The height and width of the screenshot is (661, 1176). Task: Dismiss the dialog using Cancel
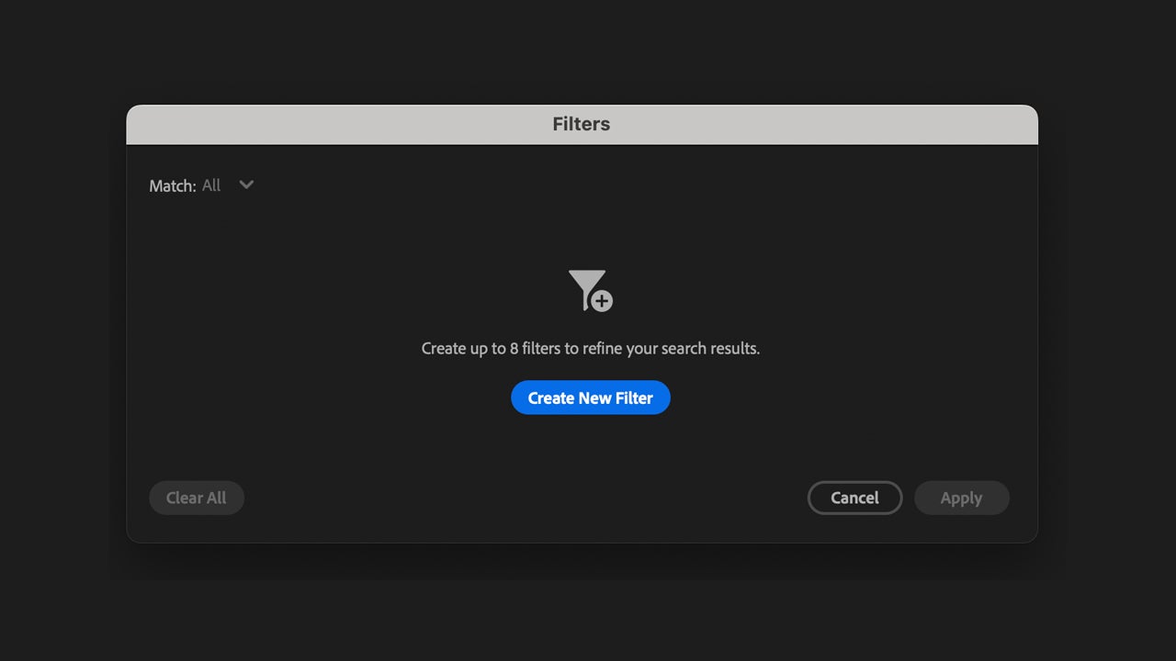tap(854, 498)
